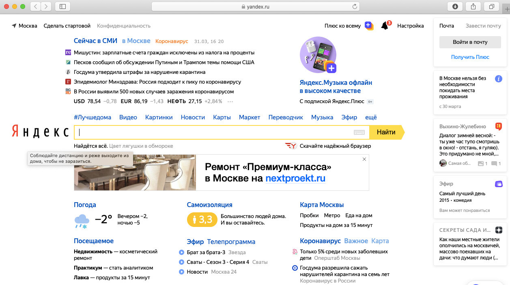
Task: Open the on-screen keyboard in search box
Action: point(359,132)
